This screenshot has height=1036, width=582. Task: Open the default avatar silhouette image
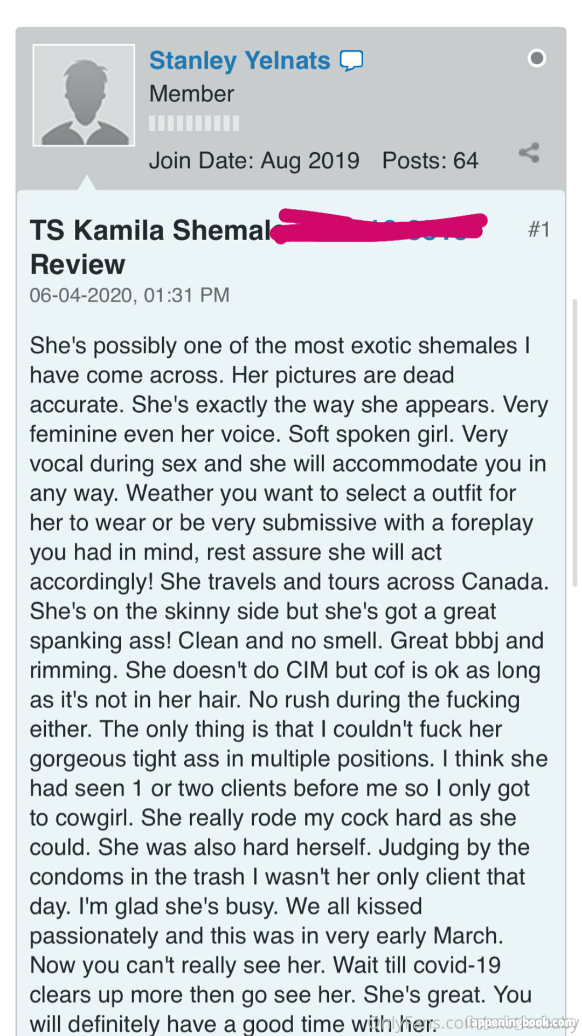click(84, 96)
